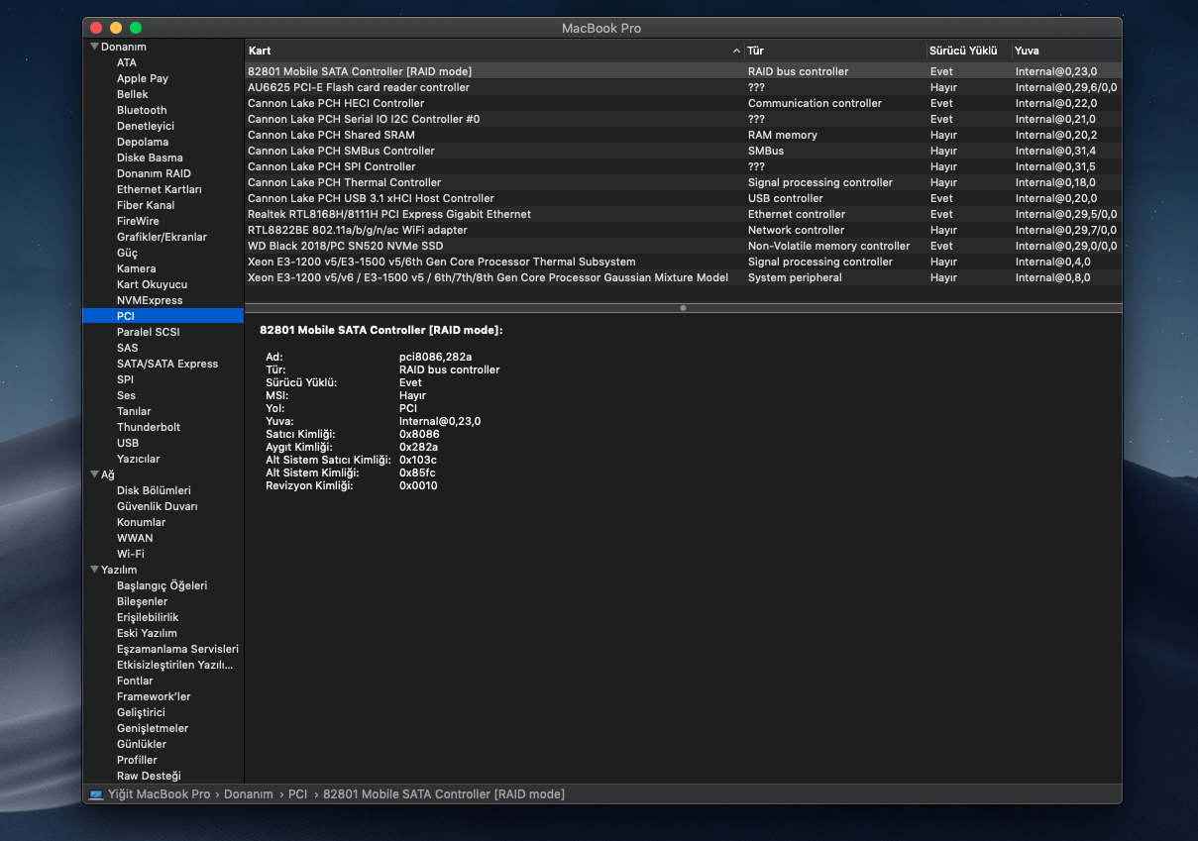Select Disk Bölümleri in the sidebar

click(x=154, y=490)
